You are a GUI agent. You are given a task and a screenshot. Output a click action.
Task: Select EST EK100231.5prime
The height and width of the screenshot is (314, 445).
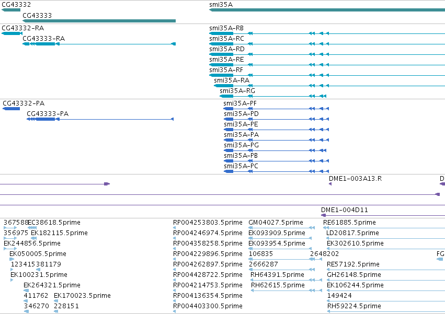coord(39,275)
